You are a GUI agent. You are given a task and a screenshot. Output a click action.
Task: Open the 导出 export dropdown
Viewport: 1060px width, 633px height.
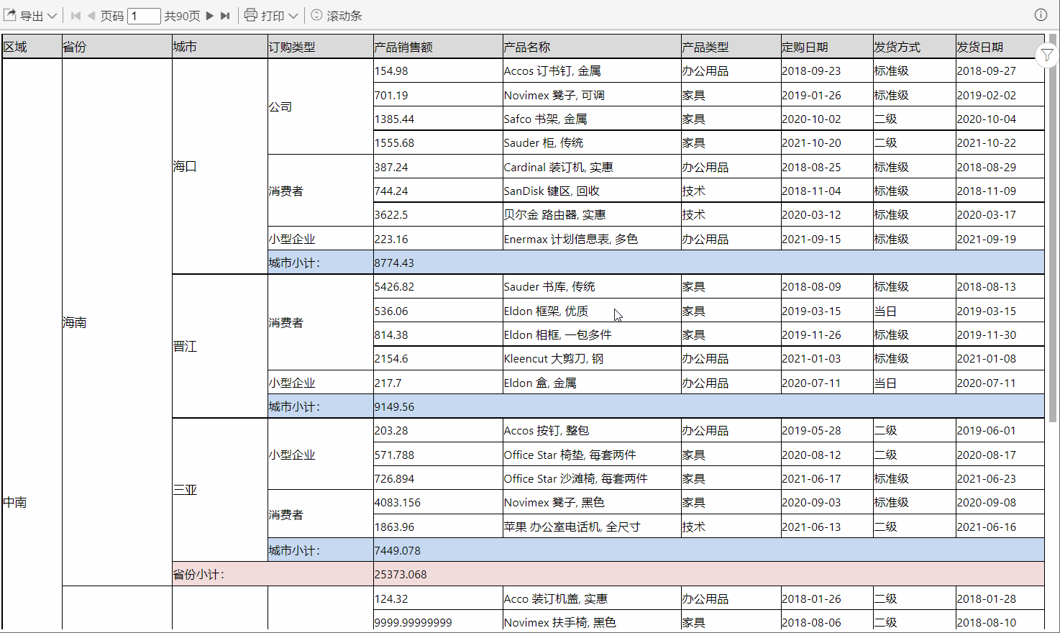(30, 15)
